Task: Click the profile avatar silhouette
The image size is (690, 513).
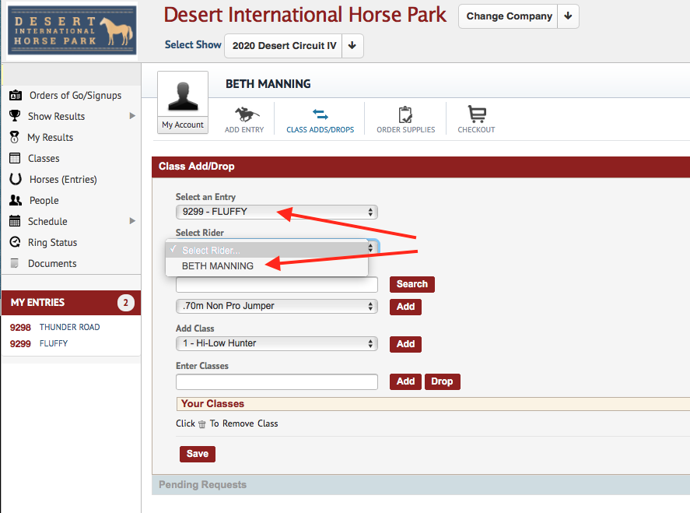Action: 183,96
